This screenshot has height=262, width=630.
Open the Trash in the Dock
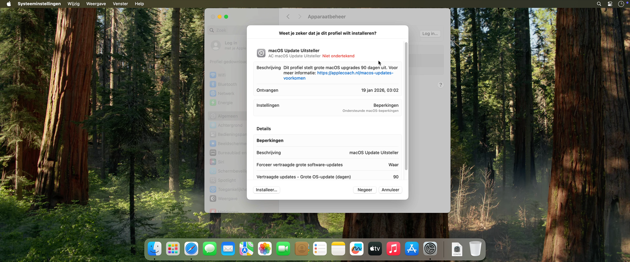click(x=475, y=249)
